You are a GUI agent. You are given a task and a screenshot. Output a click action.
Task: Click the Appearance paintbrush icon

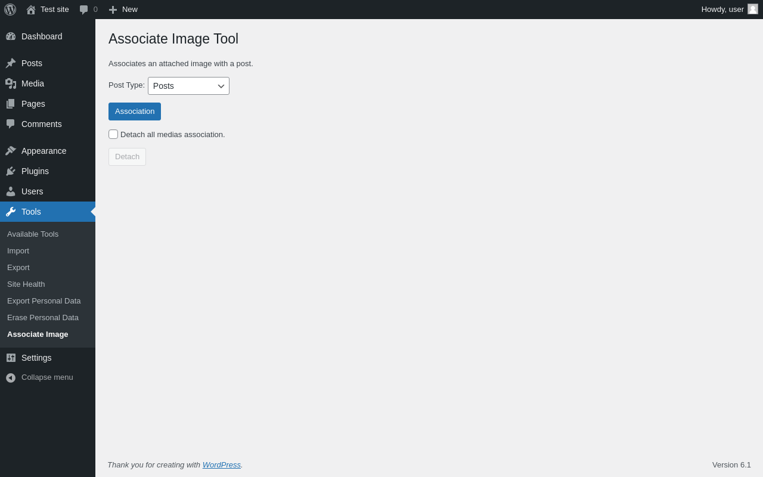pos(11,151)
